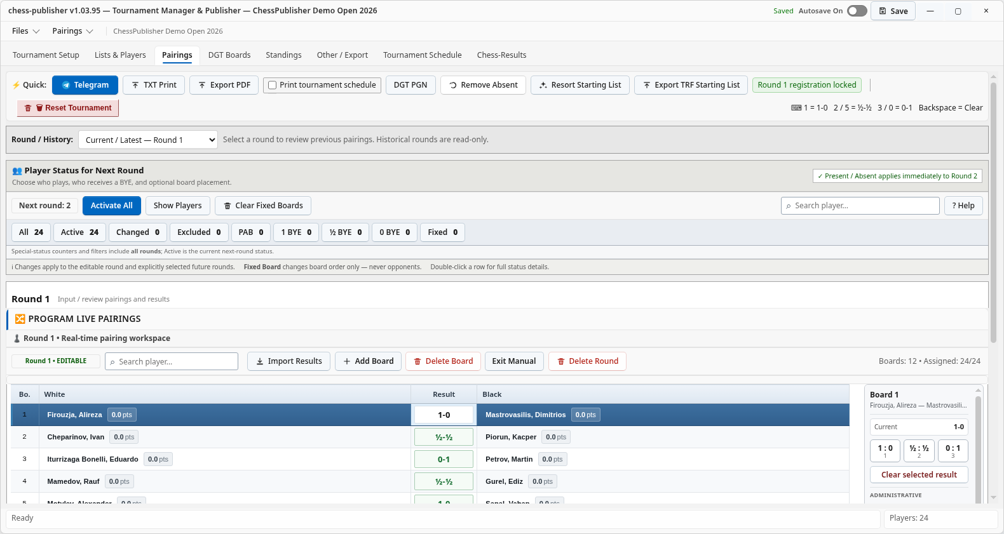Select Iturrizaga Bonelli, Eduardo on board 3
The width and height of the screenshot is (1004, 534).
pos(93,460)
